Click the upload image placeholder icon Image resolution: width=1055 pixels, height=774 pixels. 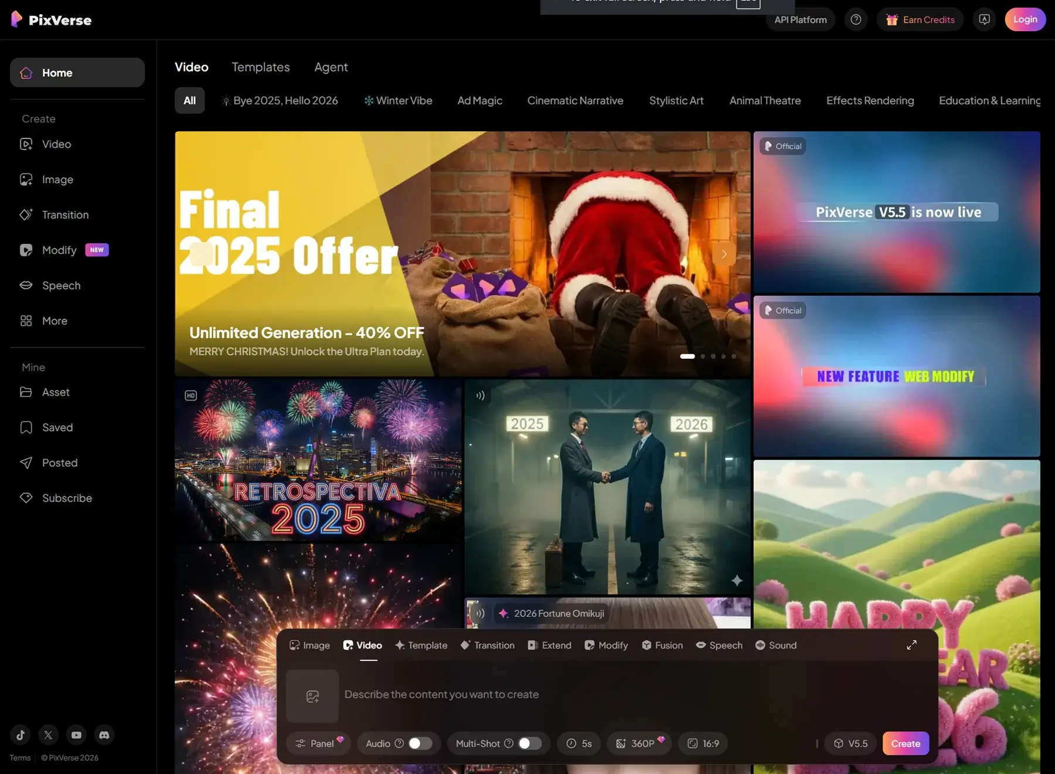(x=312, y=696)
